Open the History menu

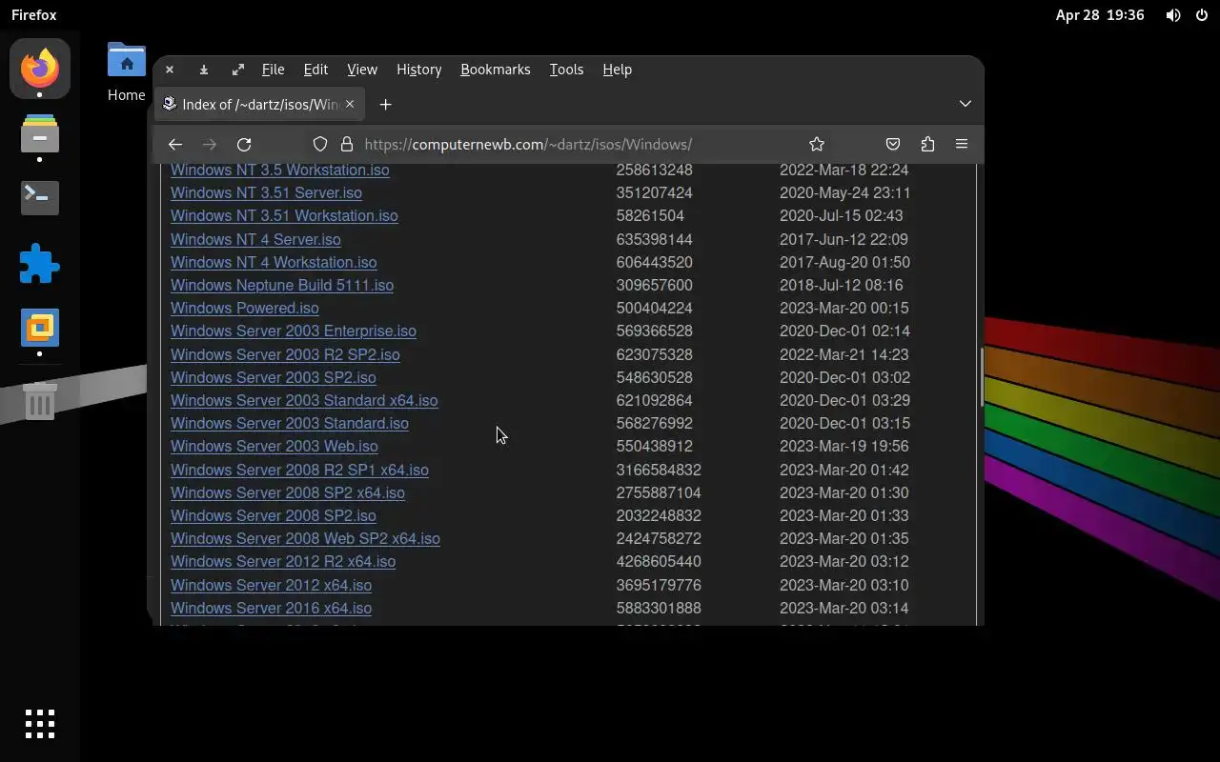pos(418,70)
